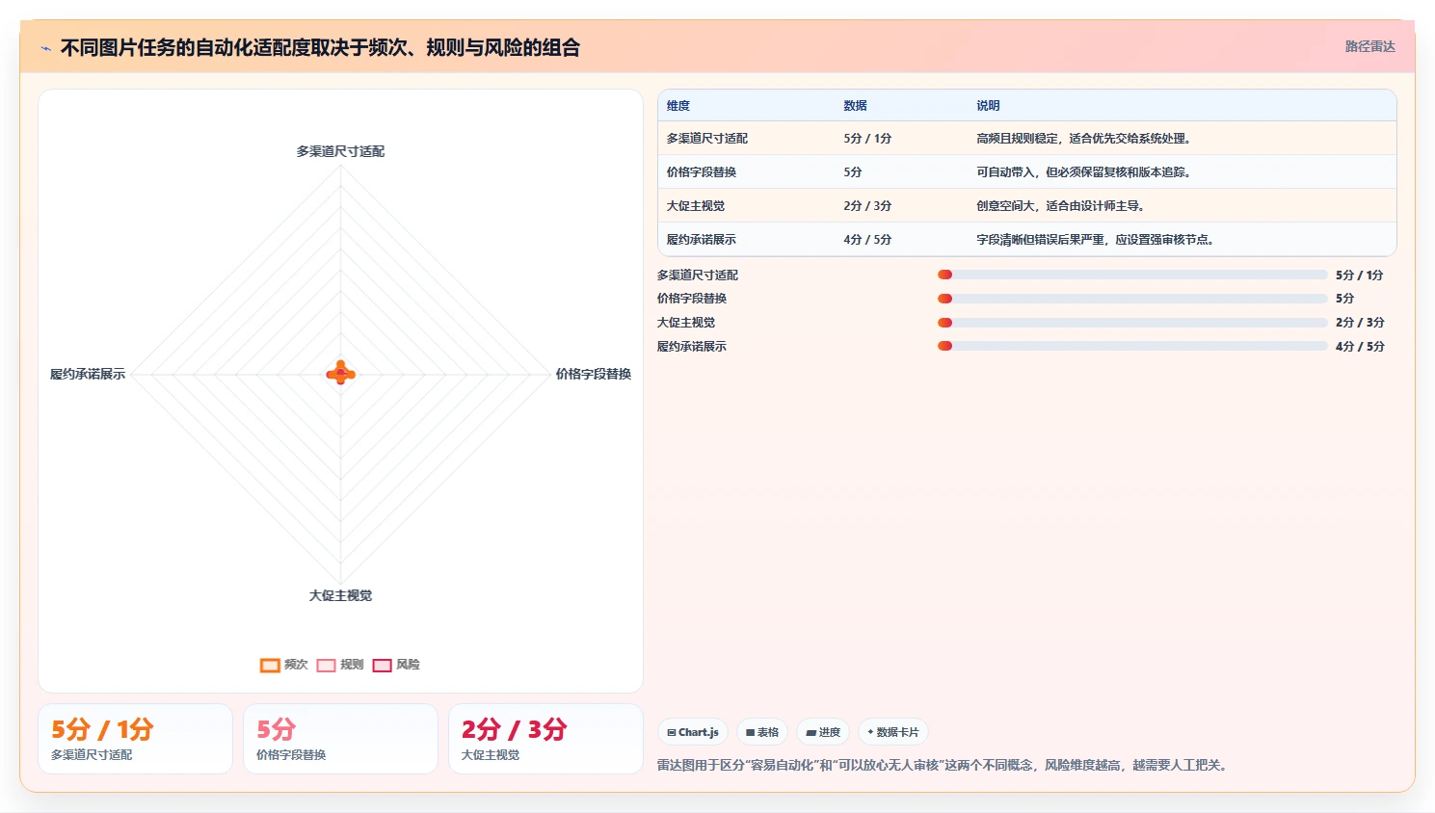This screenshot has width=1435, height=813.
Task: Click the pink 规则 legend color box
Action: [x=326, y=665]
